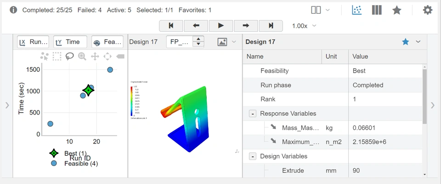
Task: Click the info icon beside Completed status
Action: (13, 10)
